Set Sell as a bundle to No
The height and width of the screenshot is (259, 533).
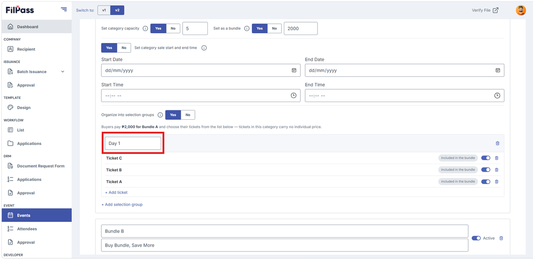pos(274,28)
